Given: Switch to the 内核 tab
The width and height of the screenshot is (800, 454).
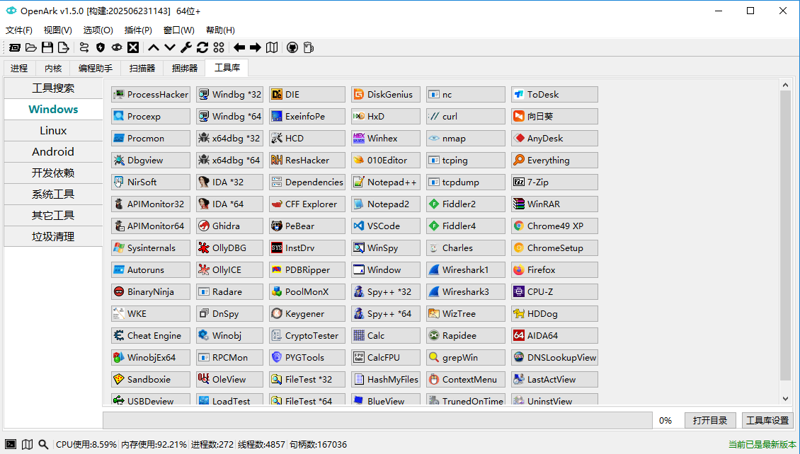Looking at the screenshot, I should [53, 68].
